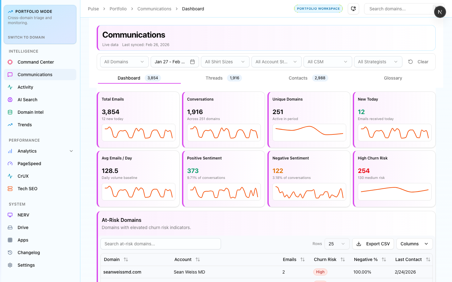Image resolution: width=452 pixels, height=282 pixels.
Task: Sort table by Domain column
Action: coord(126,259)
